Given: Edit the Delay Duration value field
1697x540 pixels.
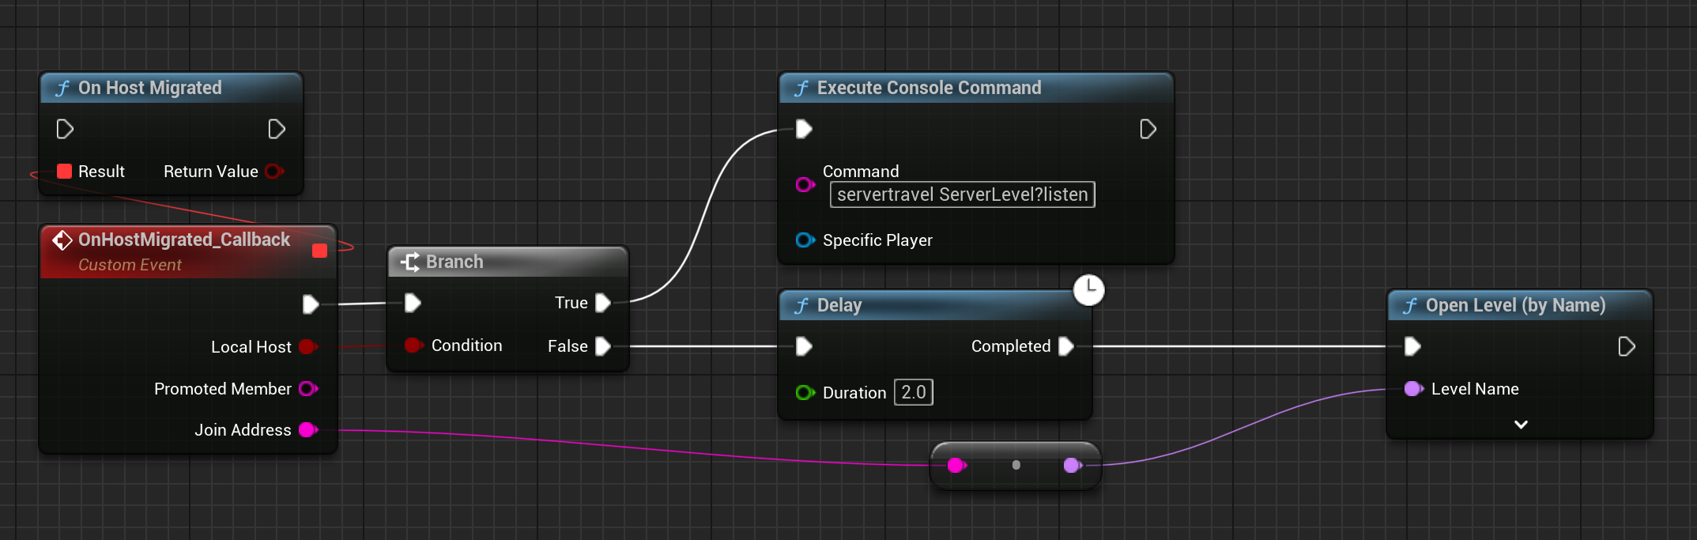Looking at the screenshot, I should pyautogui.click(x=913, y=392).
